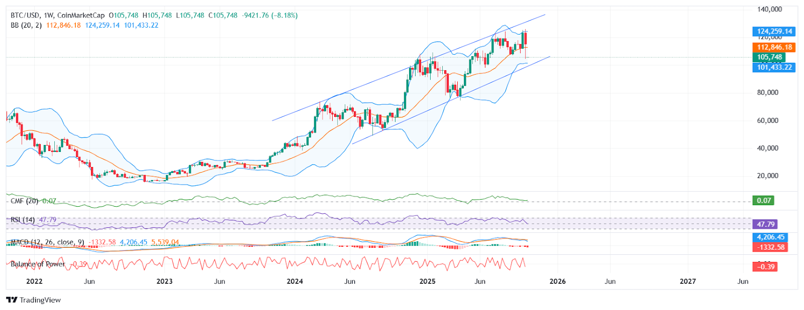Open the TradingView text link
The image size is (804, 310).
click(40, 300)
